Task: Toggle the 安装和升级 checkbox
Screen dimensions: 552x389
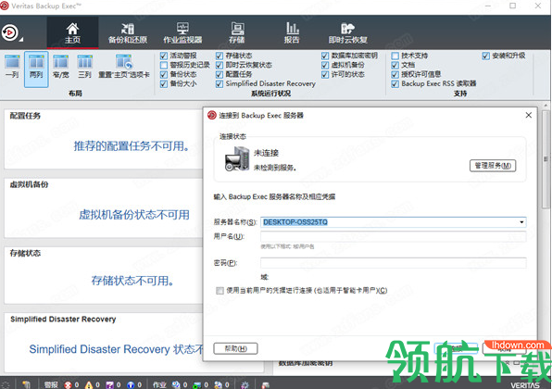Action: [x=486, y=56]
